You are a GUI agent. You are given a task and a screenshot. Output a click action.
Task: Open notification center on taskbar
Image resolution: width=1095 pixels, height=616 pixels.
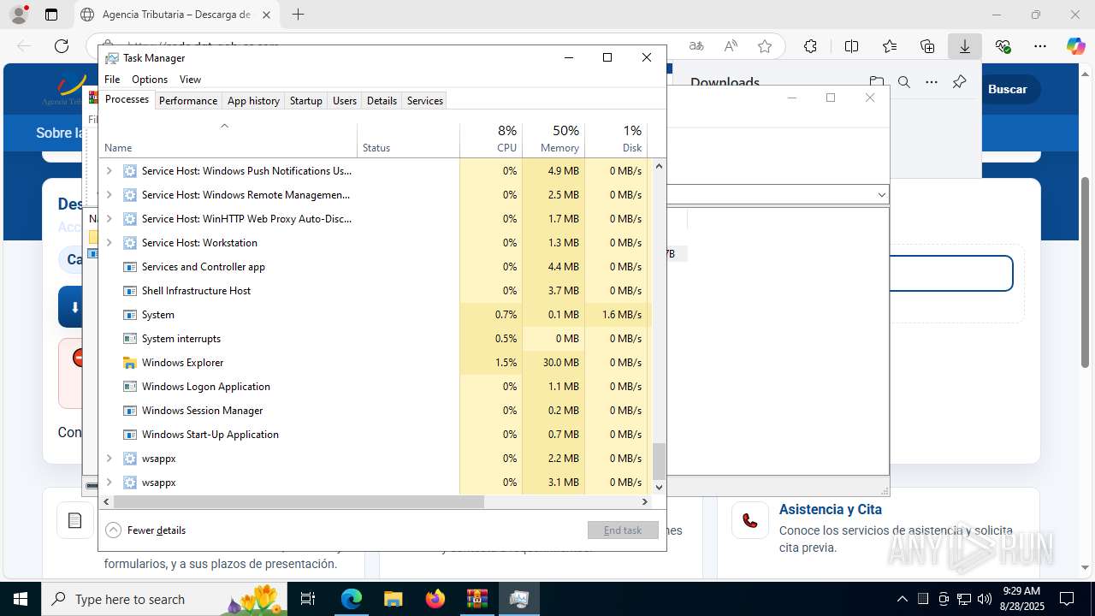1067,599
